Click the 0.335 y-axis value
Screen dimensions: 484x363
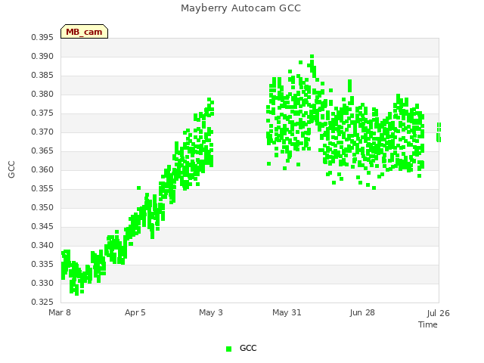(x=42, y=264)
